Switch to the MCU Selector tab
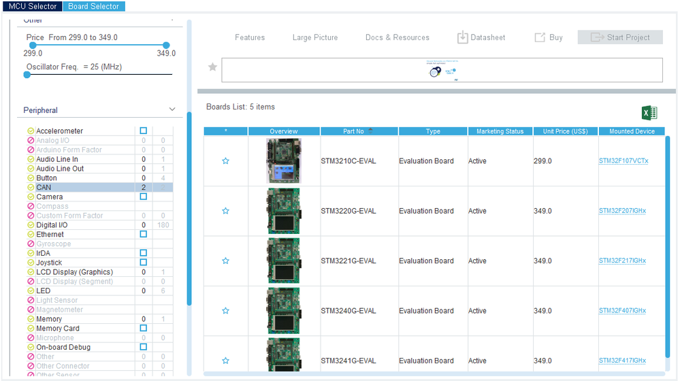This screenshot has width=680, height=381. pos(33,6)
